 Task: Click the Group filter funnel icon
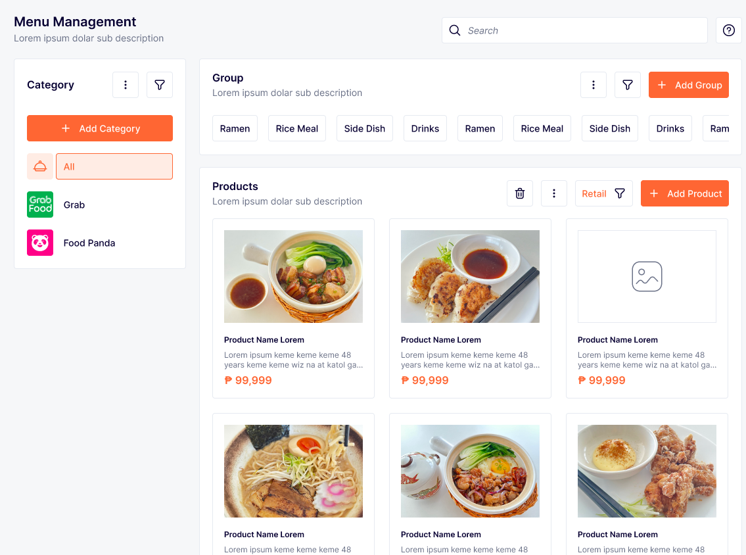(x=628, y=85)
